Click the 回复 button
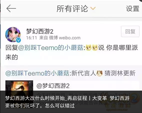The height and width of the screenshot is (113, 142). coord(130,31)
